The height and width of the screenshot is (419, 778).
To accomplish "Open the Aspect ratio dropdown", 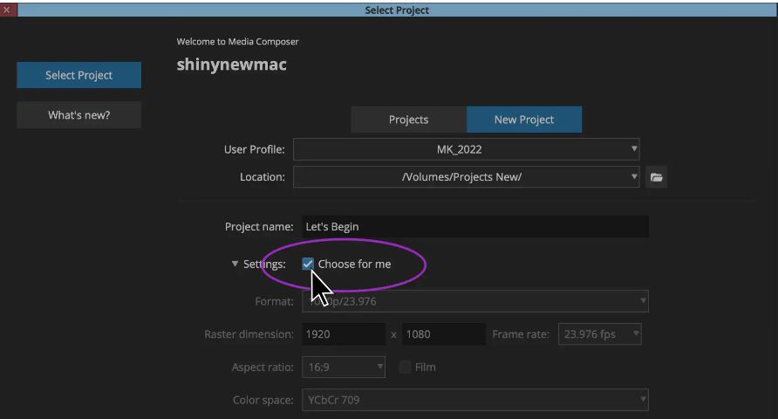I will point(344,367).
